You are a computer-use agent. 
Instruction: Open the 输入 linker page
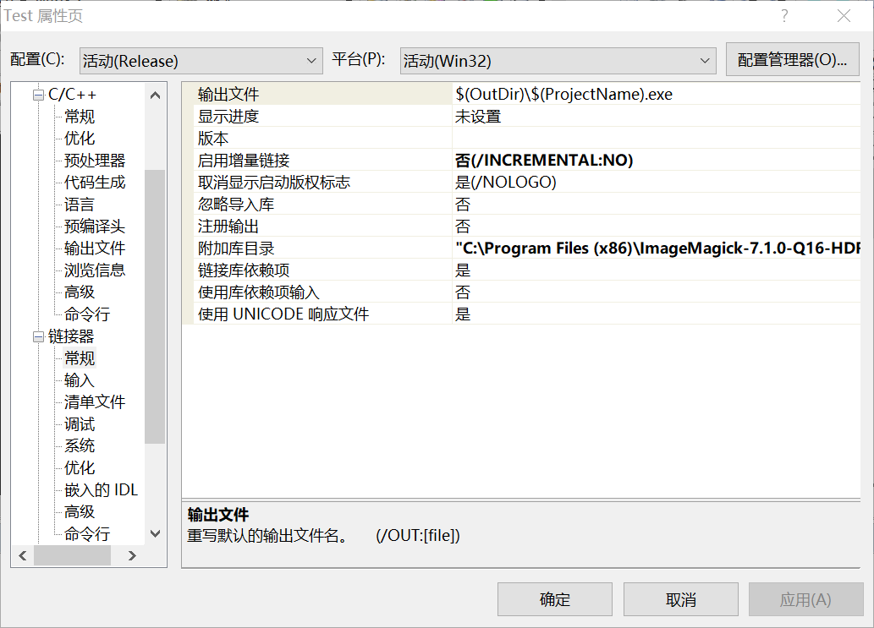click(80, 380)
